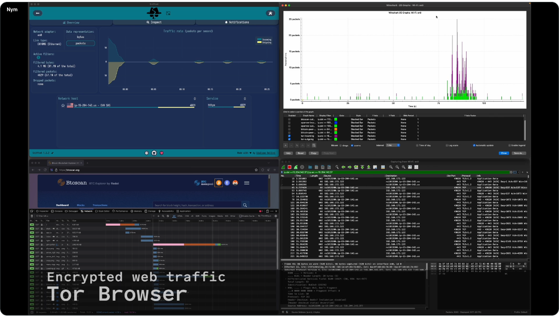Sort Network host list using sort arrows
Image resolution: width=559 pixels, height=317 pixels.
pyautogui.click(x=194, y=99)
